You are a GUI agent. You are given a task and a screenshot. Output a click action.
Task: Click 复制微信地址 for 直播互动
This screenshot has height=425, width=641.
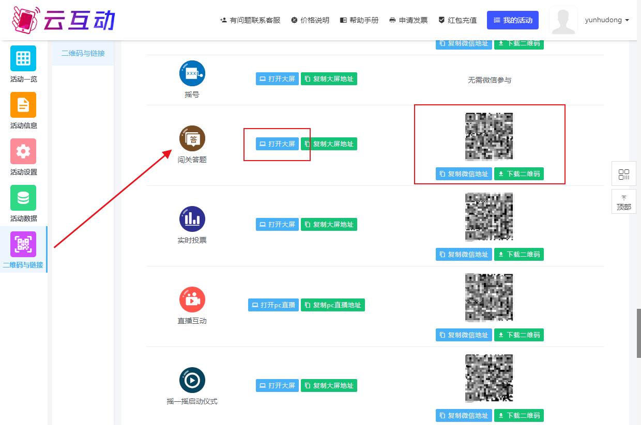464,335
